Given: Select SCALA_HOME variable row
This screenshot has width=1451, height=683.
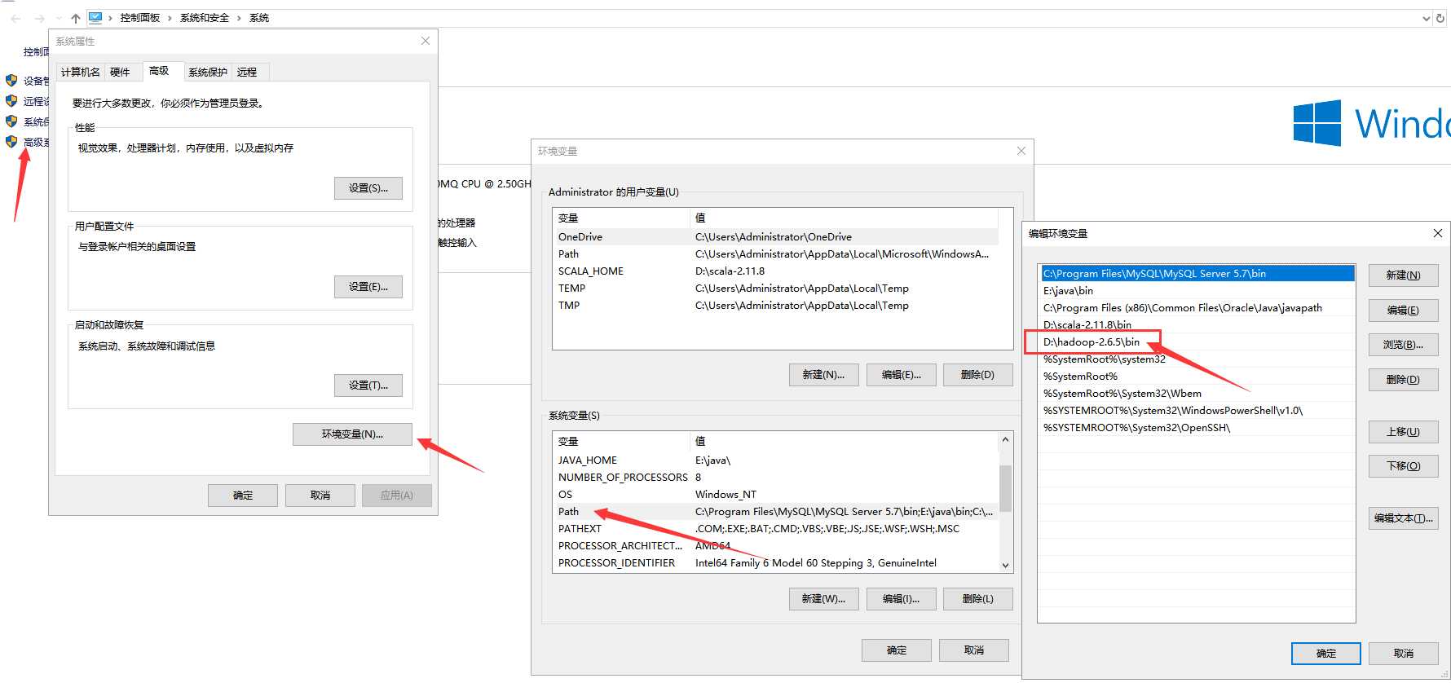Looking at the screenshot, I should (775, 271).
